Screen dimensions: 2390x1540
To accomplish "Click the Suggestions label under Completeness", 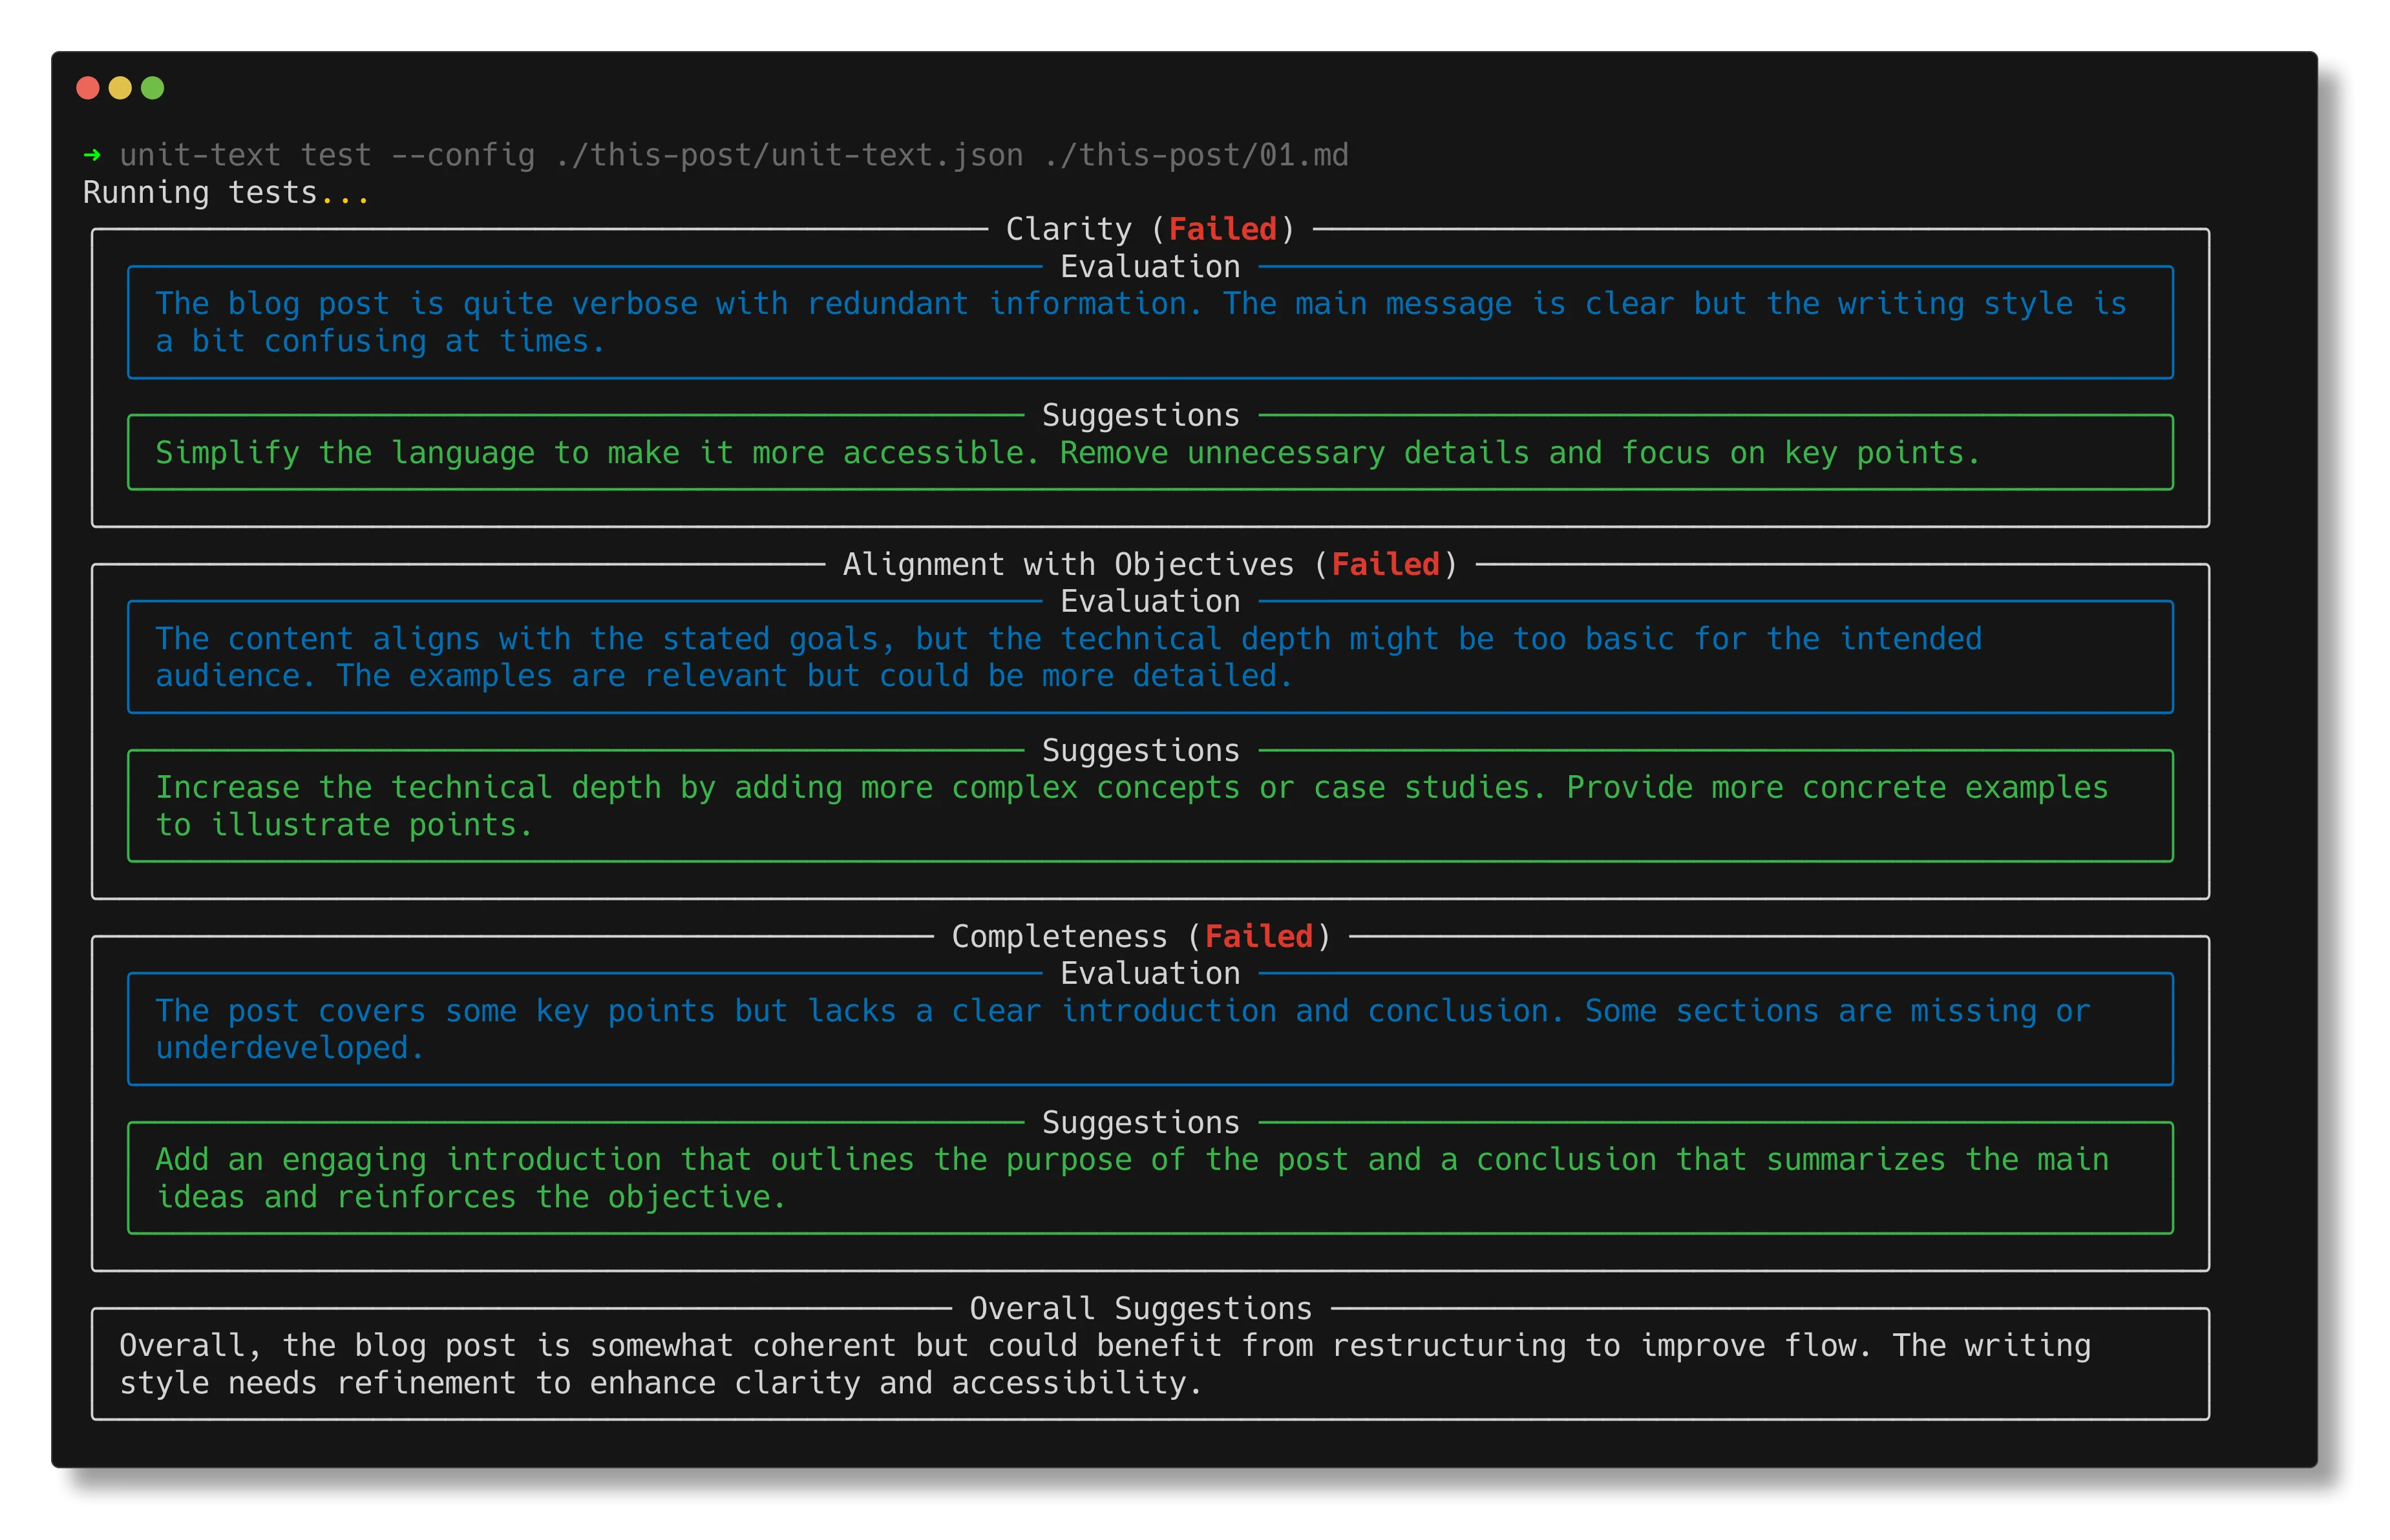I will 1141,1122.
